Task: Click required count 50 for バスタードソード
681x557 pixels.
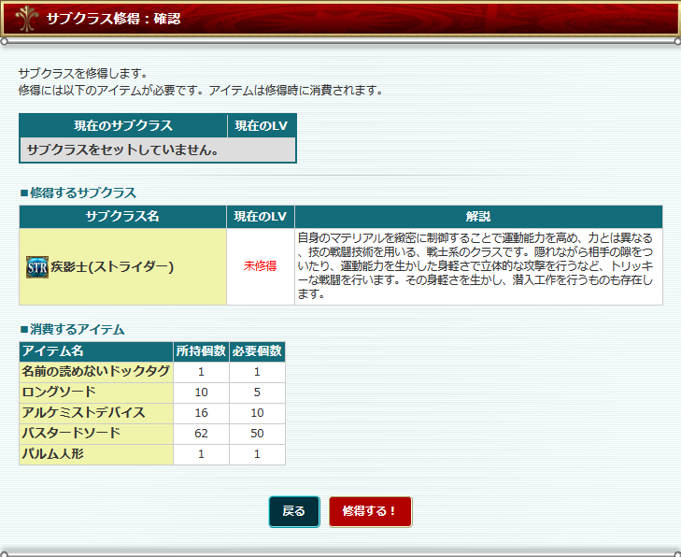Action: point(257,434)
